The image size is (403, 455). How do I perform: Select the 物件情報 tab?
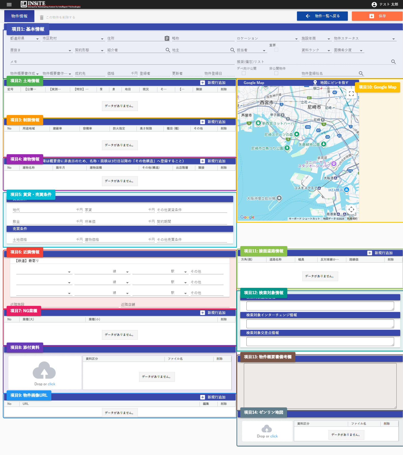click(19, 16)
